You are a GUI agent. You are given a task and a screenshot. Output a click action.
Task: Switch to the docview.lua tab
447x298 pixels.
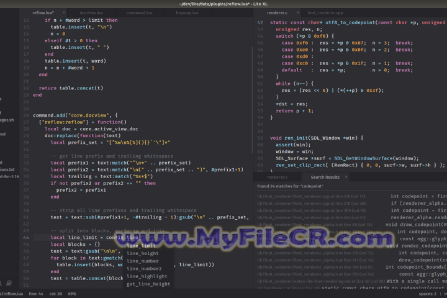(91, 12)
